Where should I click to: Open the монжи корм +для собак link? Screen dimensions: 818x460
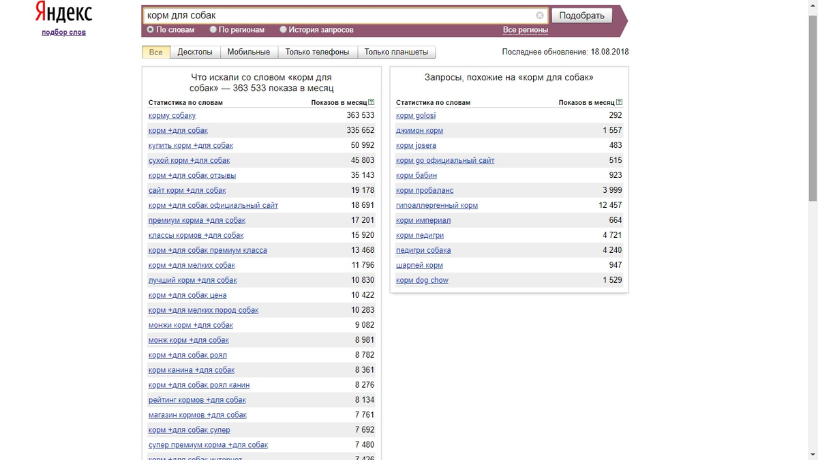(x=191, y=325)
